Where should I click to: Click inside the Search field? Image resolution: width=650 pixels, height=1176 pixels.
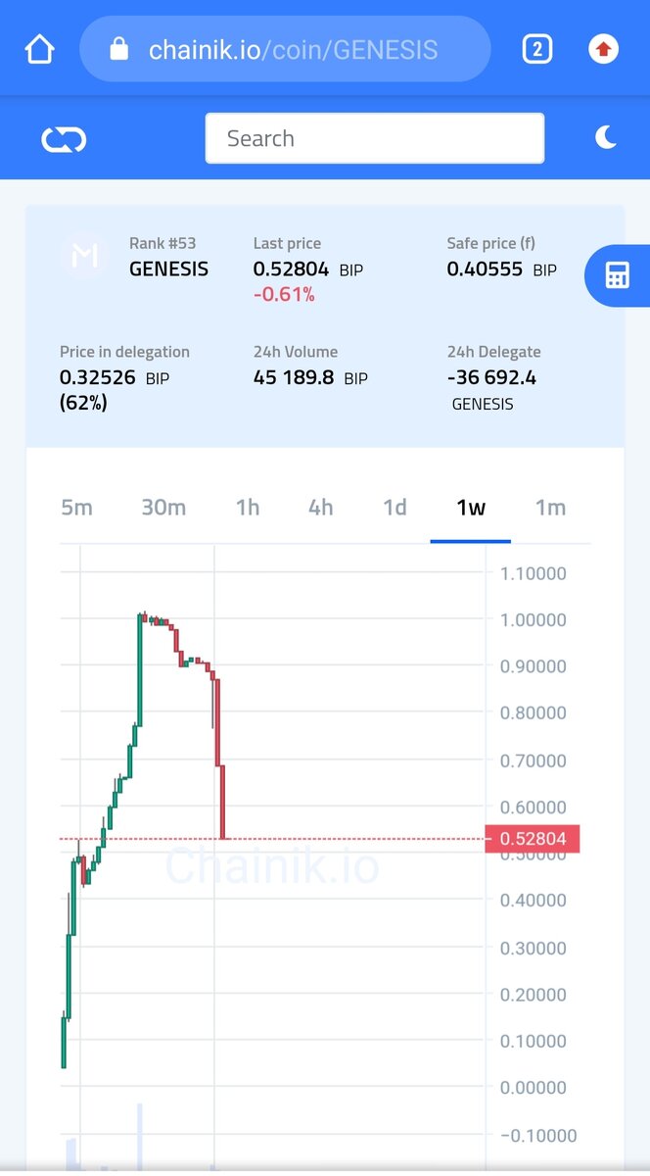tap(375, 138)
